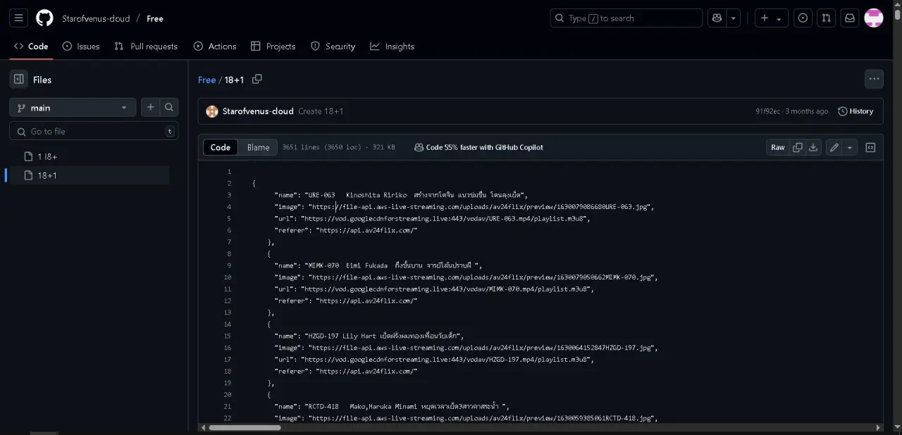Open the create new plus menu
Viewport: 902px width, 435px height.
pos(771,18)
